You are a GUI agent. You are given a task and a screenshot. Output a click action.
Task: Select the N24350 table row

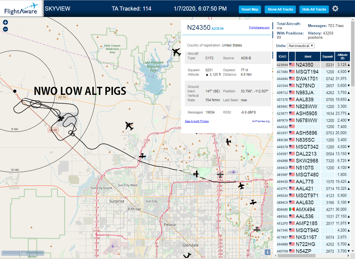tap(314, 65)
